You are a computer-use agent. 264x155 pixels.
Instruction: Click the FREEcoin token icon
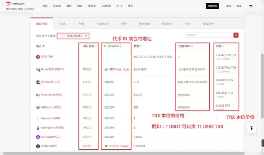[x=38, y=107]
